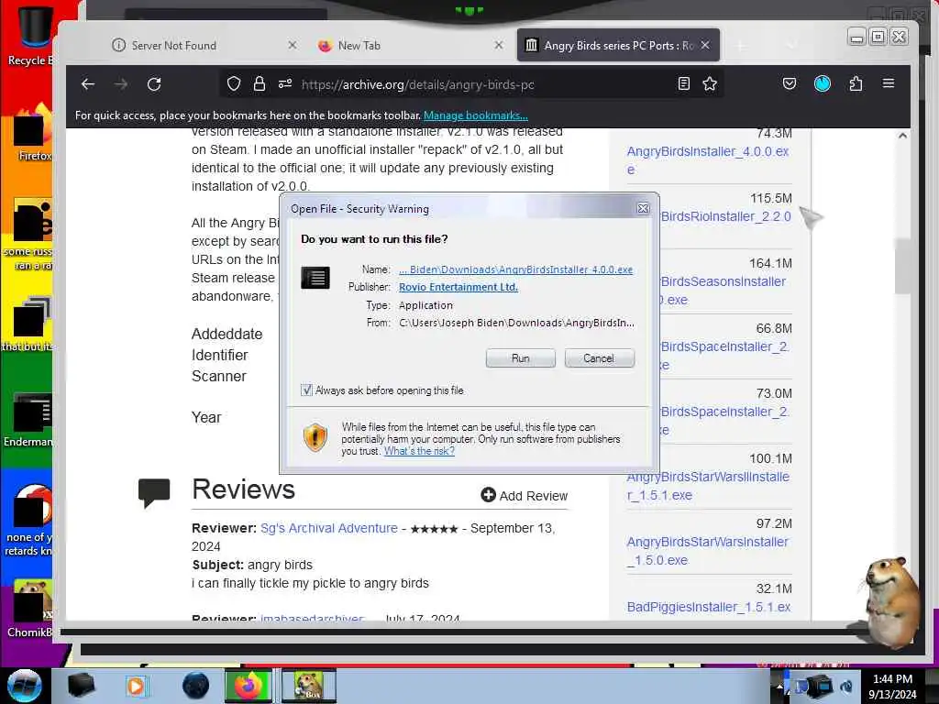Cancel the Open File security warning

click(599, 358)
